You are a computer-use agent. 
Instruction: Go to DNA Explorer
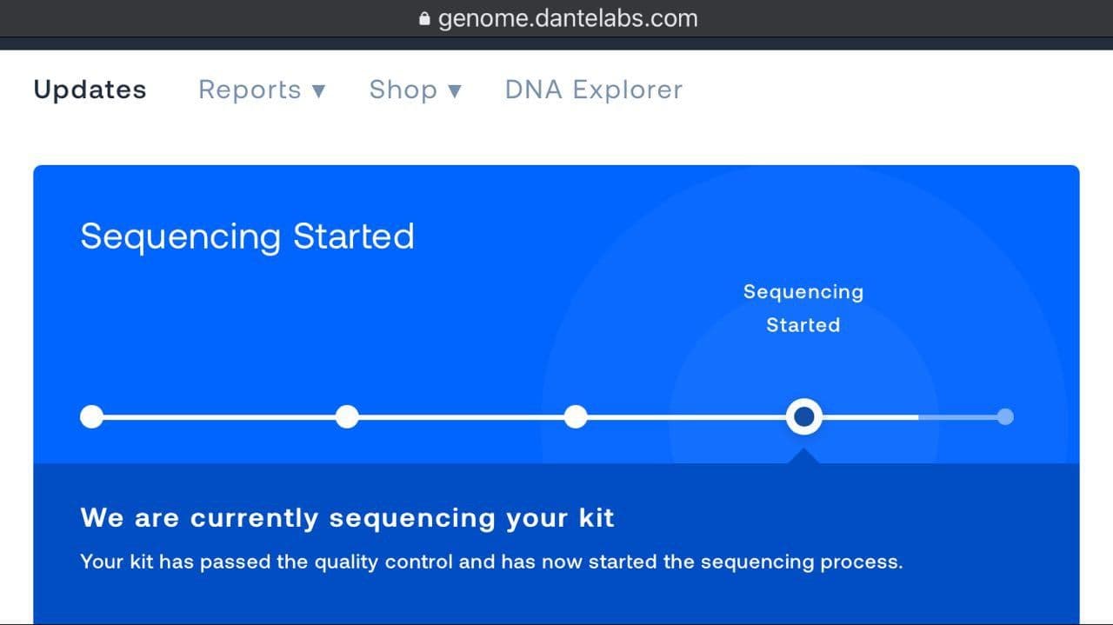coord(594,90)
